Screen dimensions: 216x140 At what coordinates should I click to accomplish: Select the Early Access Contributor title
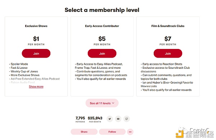(x=102, y=26)
